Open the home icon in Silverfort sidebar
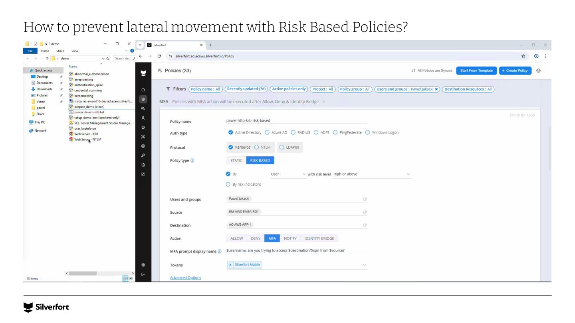This screenshot has width=575, height=323. pos(143,90)
